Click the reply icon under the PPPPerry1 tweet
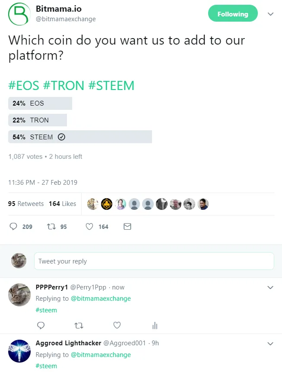Viewport: 282px width, 376px height. tap(41, 325)
